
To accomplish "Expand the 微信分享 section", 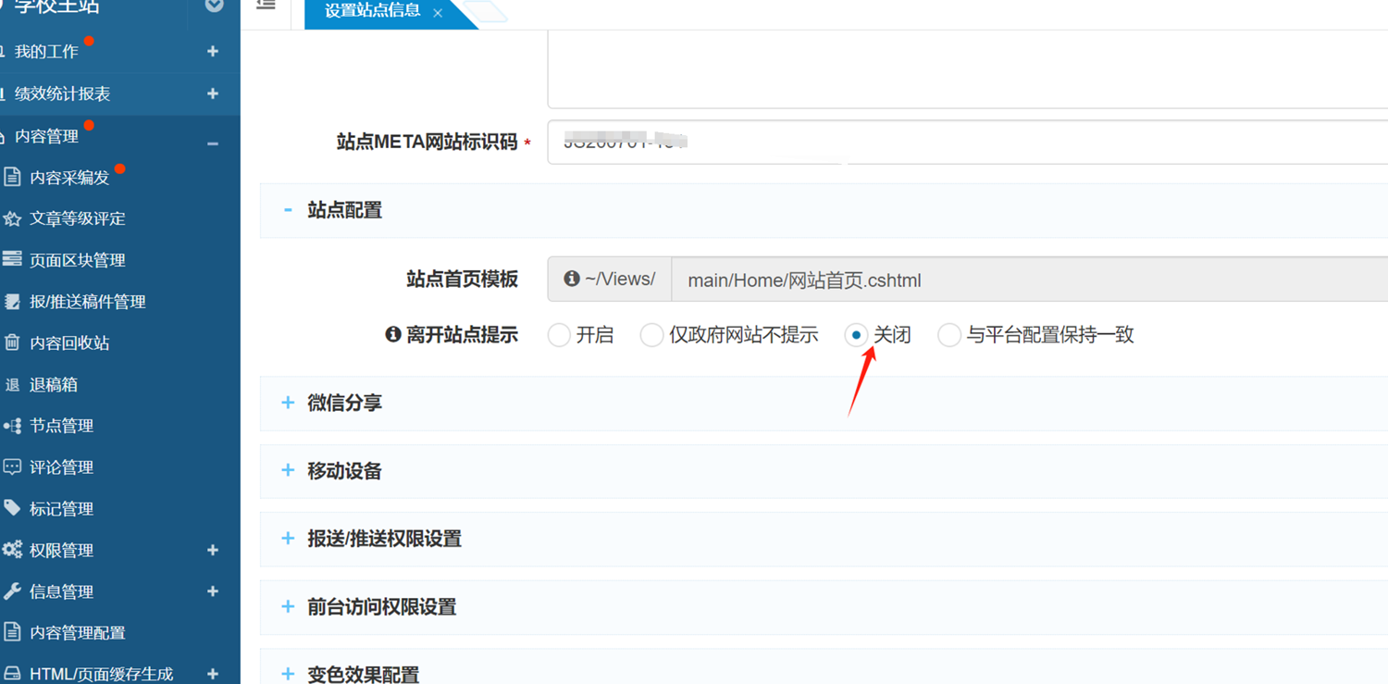I will tap(344, 403).
